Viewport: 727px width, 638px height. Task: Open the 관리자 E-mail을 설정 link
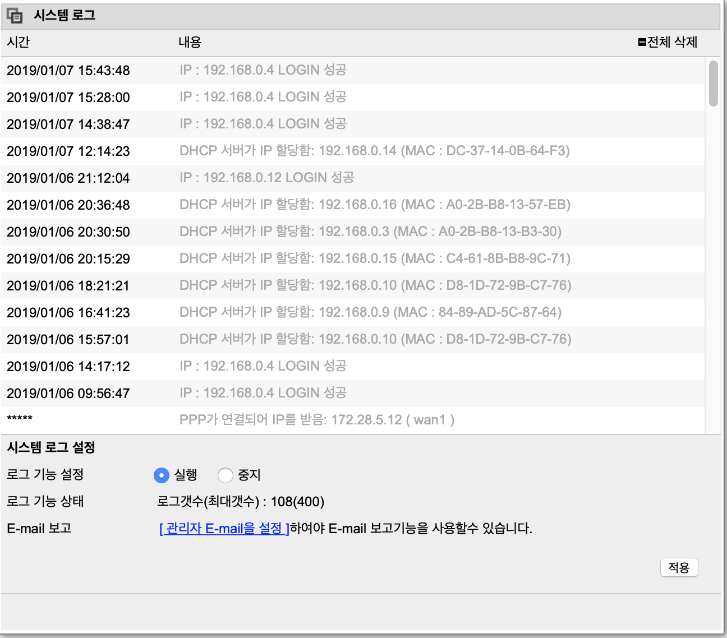tap(224, 528)
